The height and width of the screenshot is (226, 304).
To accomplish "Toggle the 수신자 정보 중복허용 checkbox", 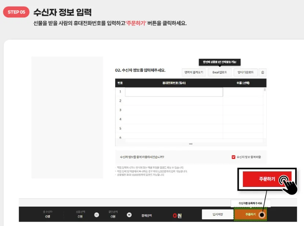I will click(x=234, y=157).
